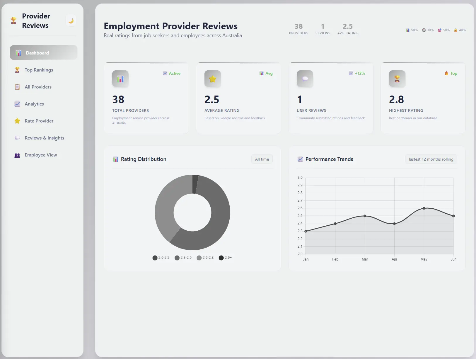Toggle dark mode with the moon button
Screen dimensions: 476x359
(71, 20)
